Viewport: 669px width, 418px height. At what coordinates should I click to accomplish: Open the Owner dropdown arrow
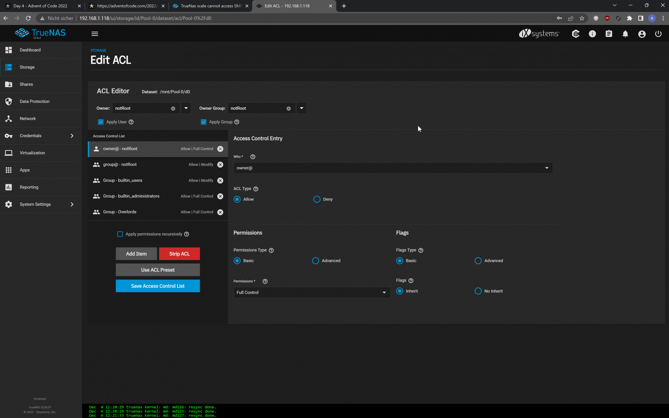pos(186,108)
